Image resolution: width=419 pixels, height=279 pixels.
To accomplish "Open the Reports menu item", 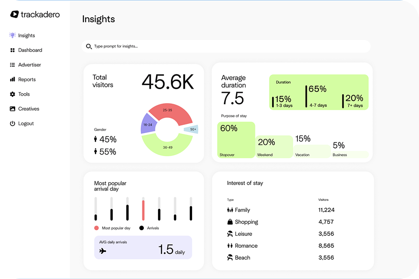I will click(x=27, y=80).
